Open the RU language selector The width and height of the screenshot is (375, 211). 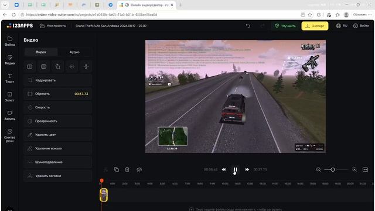point(342,26)
